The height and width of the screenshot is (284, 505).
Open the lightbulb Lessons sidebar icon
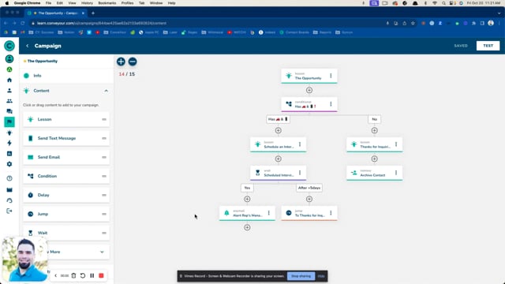pyautogui.click(x=9, y=133)
